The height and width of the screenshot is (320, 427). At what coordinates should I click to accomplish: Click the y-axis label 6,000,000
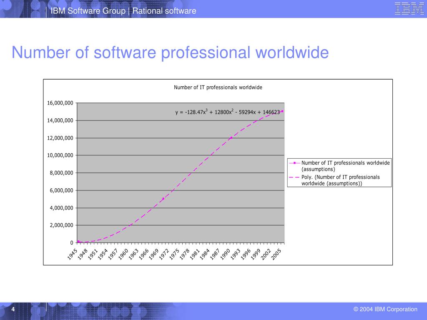coord(62,190)
